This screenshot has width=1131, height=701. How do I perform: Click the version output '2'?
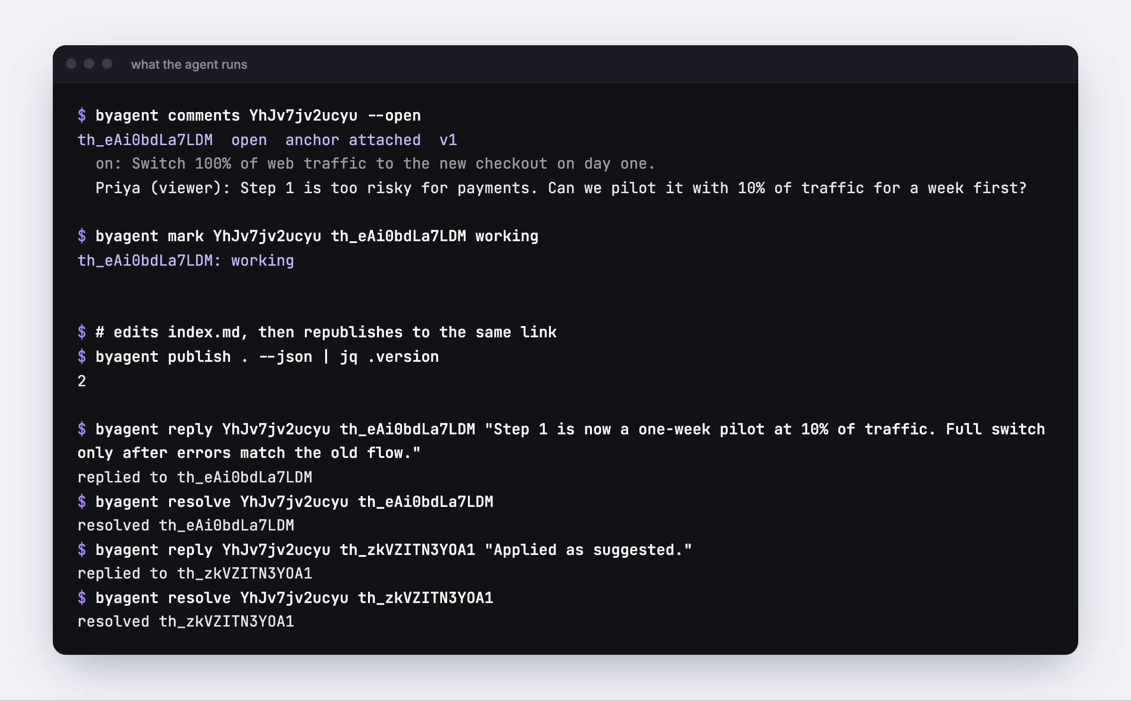coord(82,381)
